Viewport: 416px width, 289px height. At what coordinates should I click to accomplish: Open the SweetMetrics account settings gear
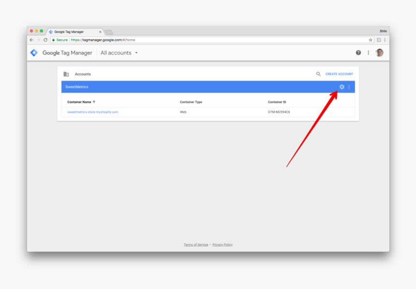[342, 87]
